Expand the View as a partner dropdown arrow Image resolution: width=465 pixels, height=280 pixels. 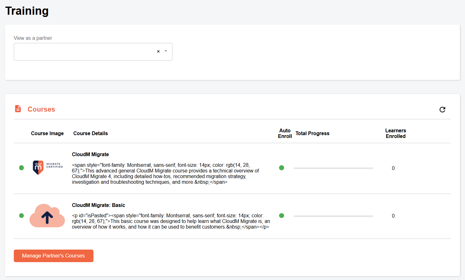click(x=166, y=51)
